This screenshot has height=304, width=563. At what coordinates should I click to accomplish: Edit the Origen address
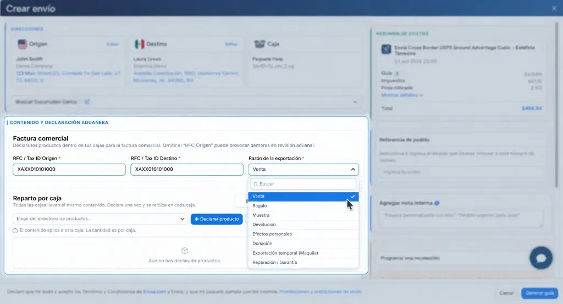click(112, 44)
